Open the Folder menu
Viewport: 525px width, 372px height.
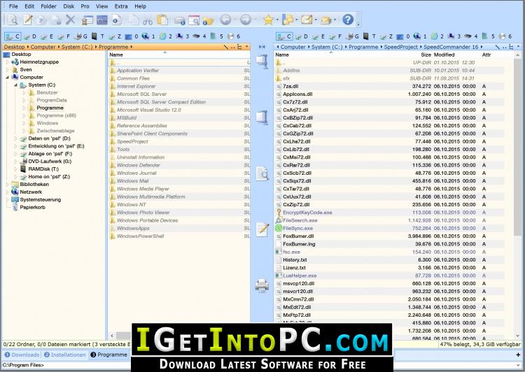48,6
